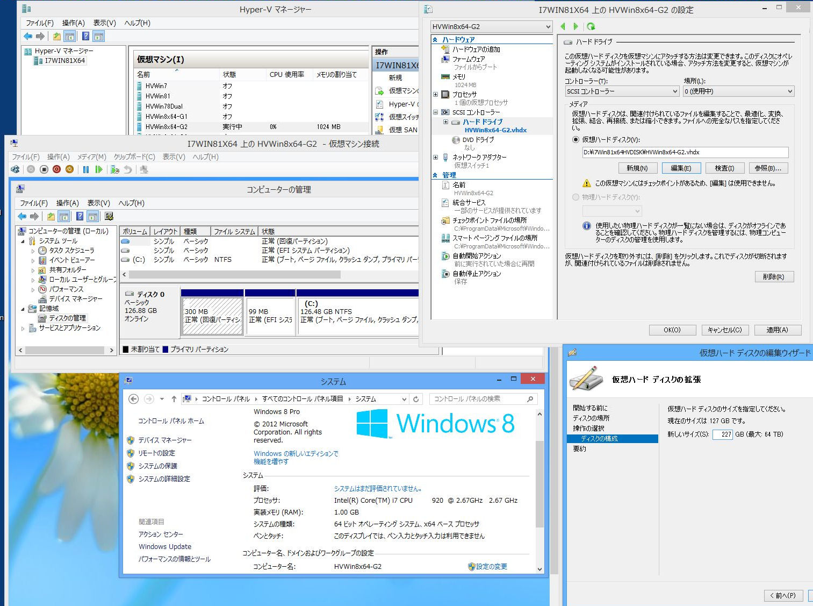This screenshot has width=813, height=606.
Task: Open Device Manager (デバイス マネージャー) link in System
Action: pos(165,440)
